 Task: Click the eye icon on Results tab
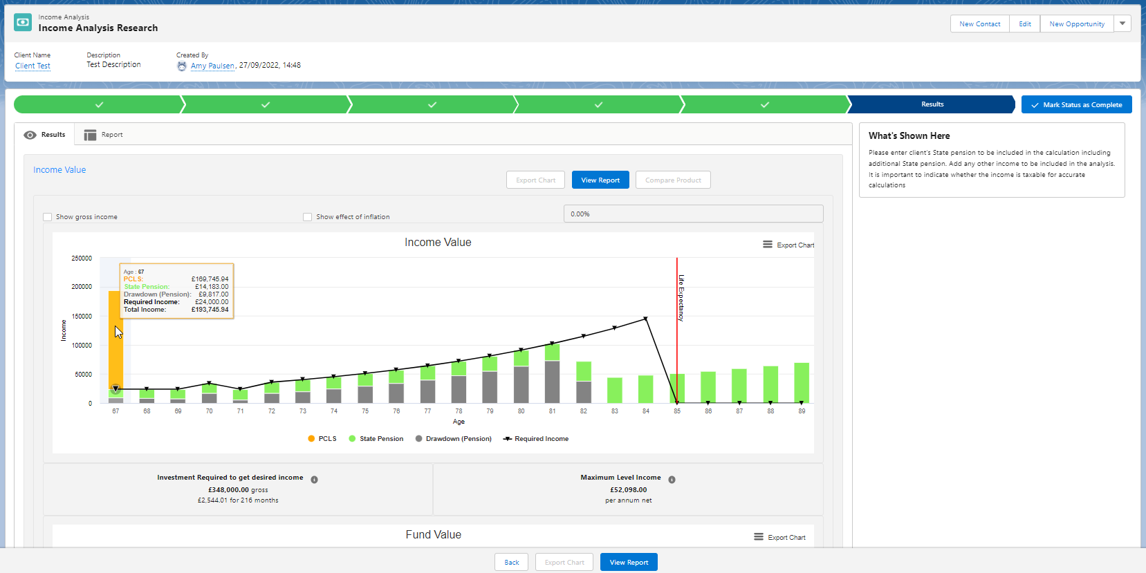coord(30,135)
